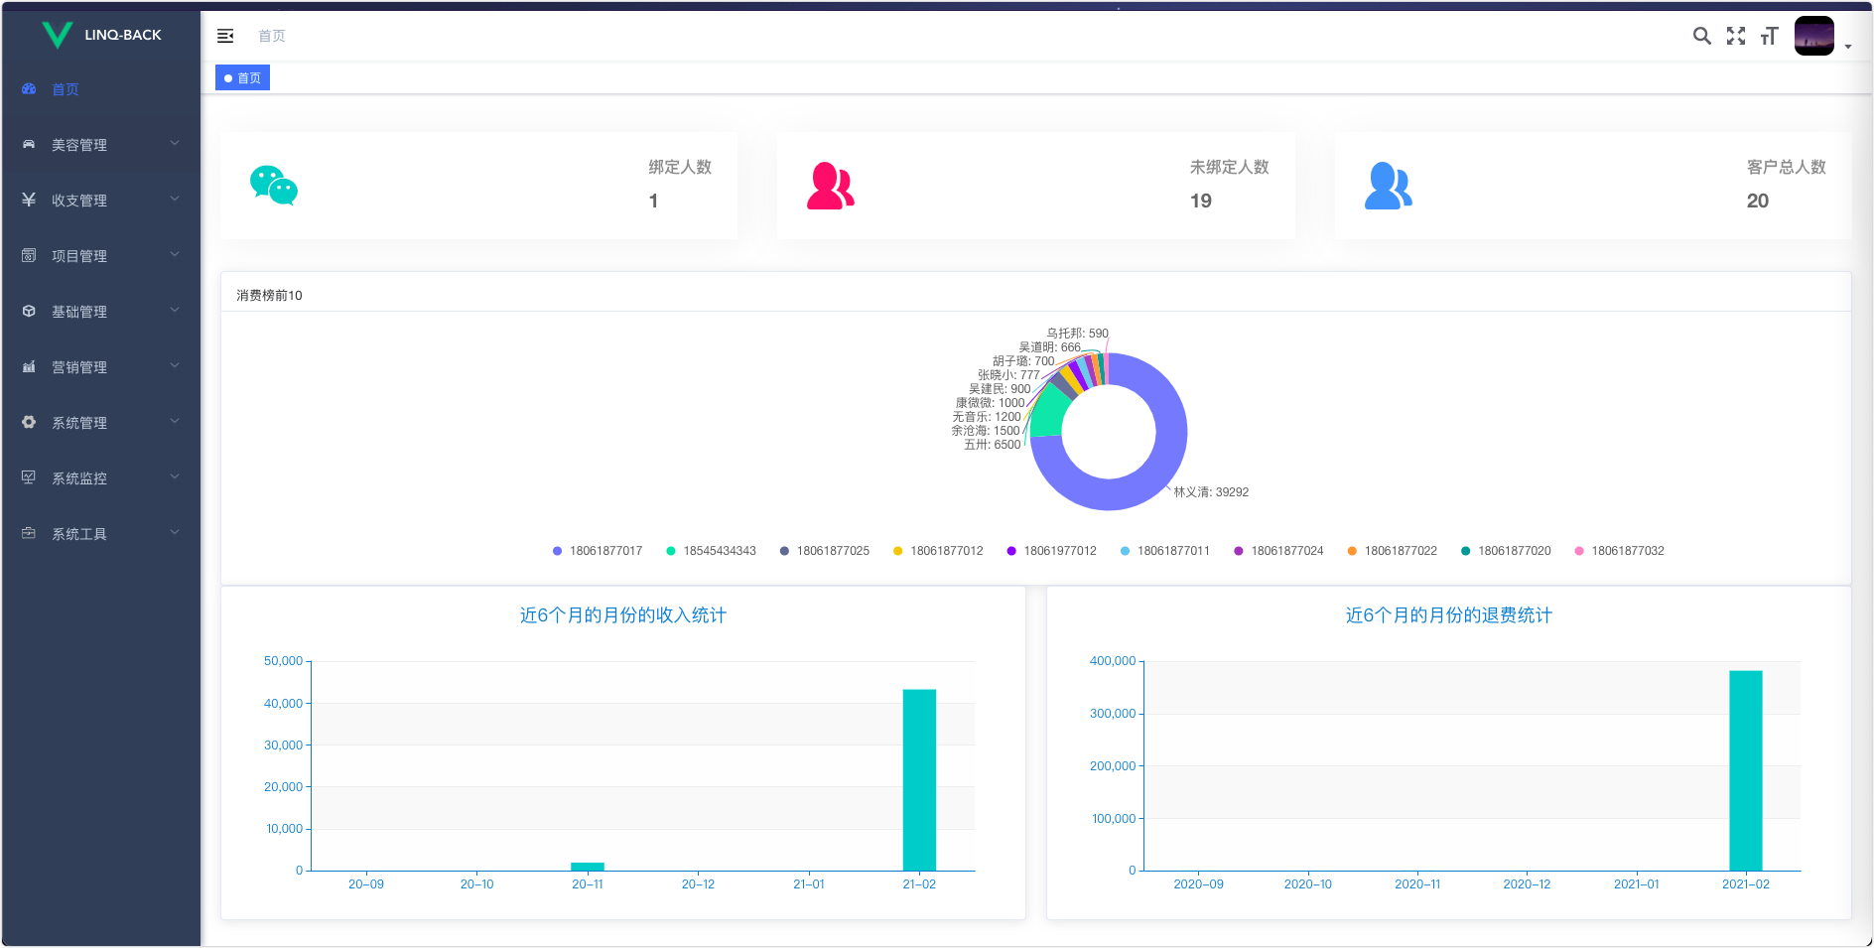Click the 五卅: 6500 pie label
This screenshot has height=948, width=1874.
click(992, 445)
